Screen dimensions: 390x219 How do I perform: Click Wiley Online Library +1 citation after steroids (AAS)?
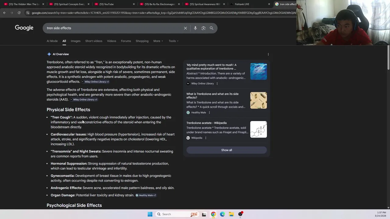pyautogui.click(x=83, y=99)
